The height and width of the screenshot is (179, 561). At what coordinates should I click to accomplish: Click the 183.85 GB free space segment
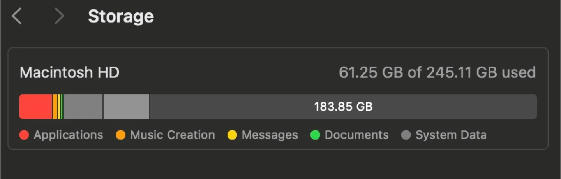(343, 107)
